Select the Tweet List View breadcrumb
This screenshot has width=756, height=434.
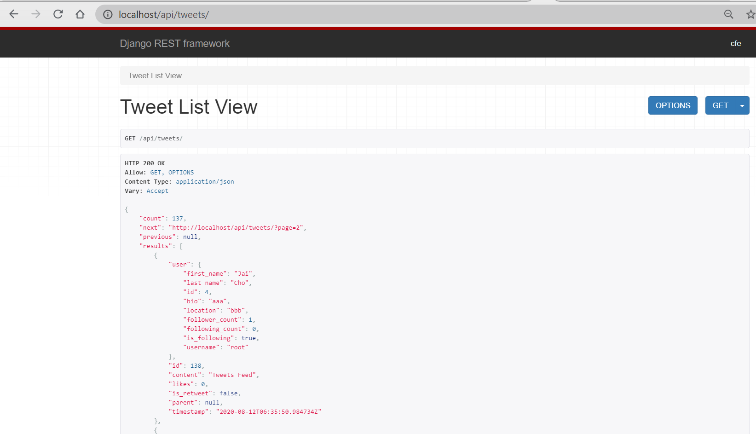(155, 76)
